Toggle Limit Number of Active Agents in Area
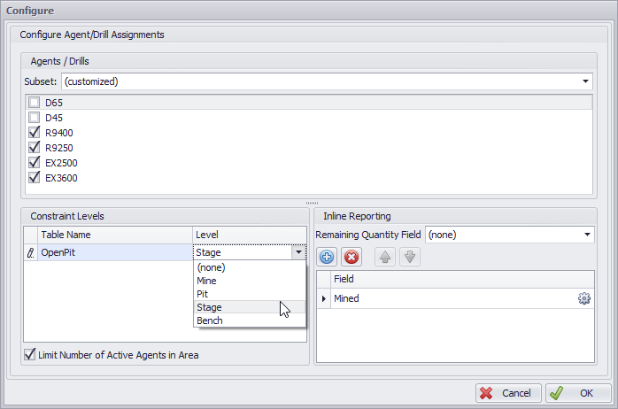618x409 pixels. coord(29,355)
